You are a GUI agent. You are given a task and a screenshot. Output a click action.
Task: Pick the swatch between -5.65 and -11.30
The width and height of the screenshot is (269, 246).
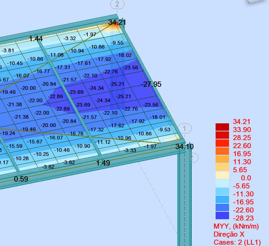(x=222, y=191)
